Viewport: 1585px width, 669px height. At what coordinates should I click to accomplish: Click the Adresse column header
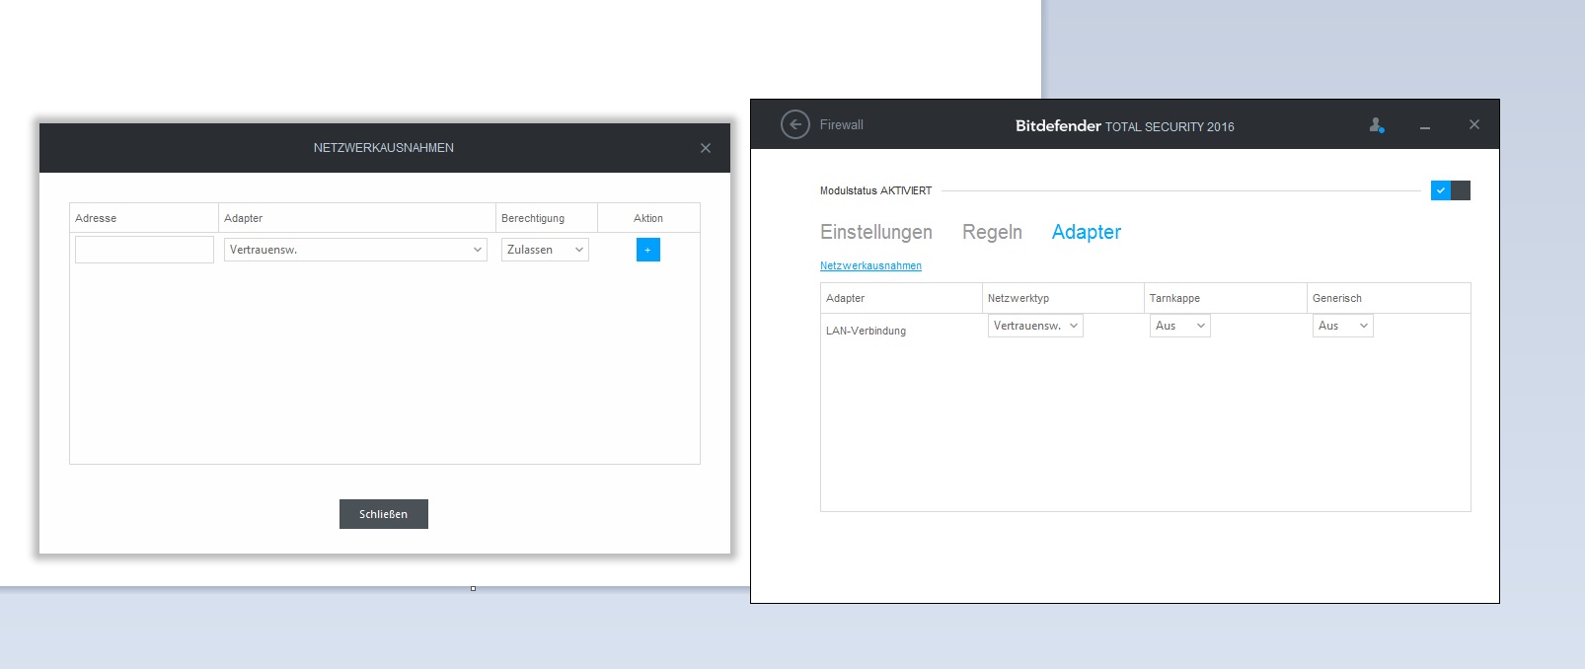[x=144, y=218]
